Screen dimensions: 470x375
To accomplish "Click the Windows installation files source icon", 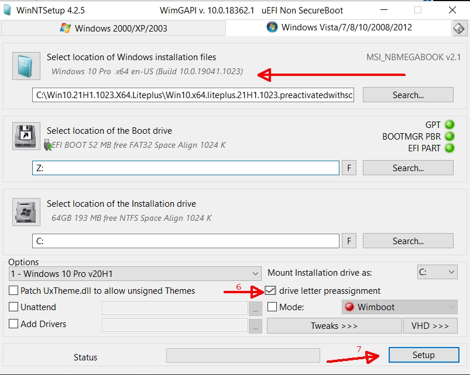I will tap(26, 66).
